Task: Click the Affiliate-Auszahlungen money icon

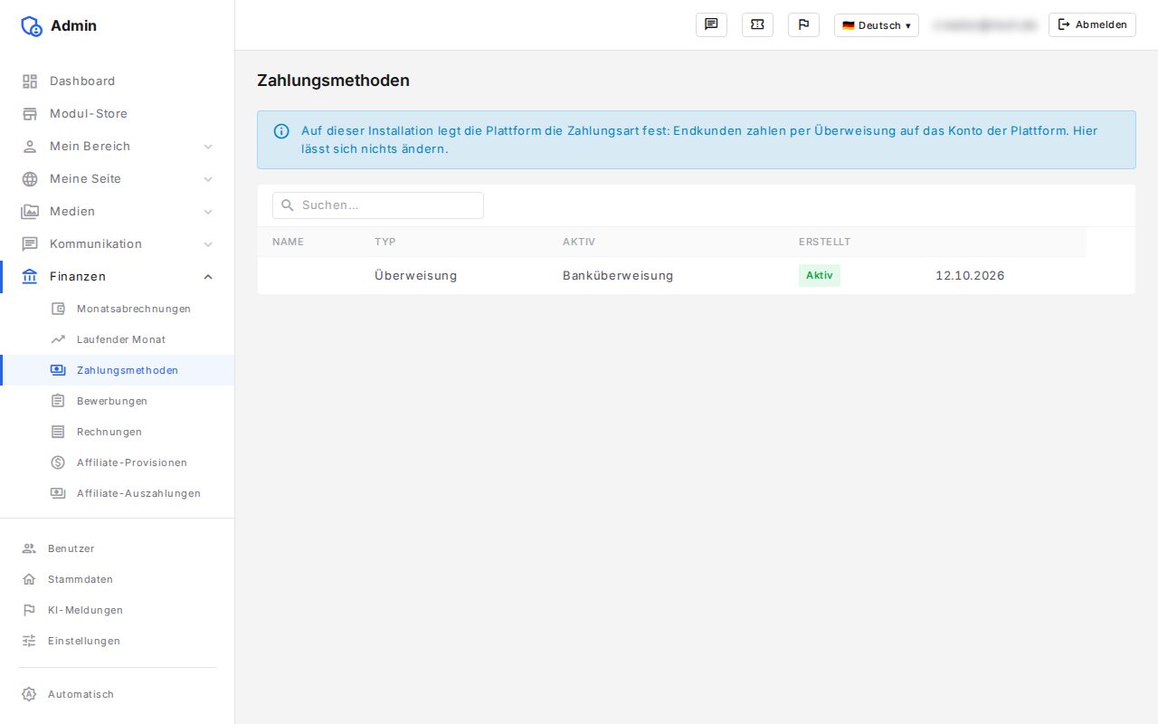Action: pos(58,493)
